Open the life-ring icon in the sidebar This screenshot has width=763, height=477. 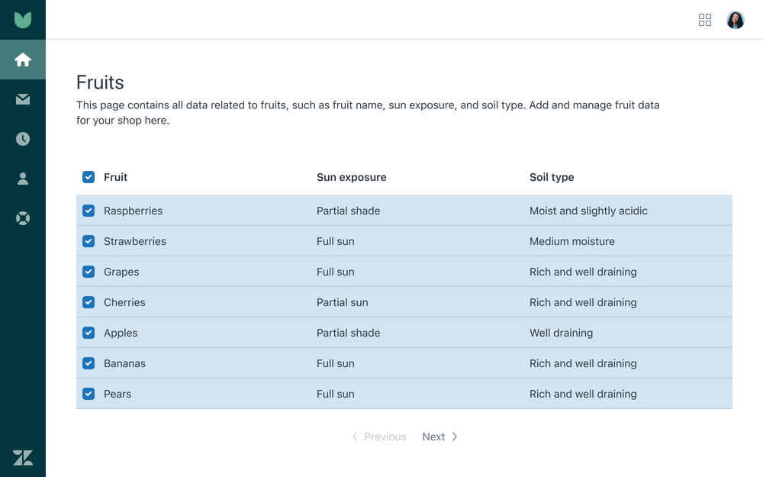click(22, 218)
